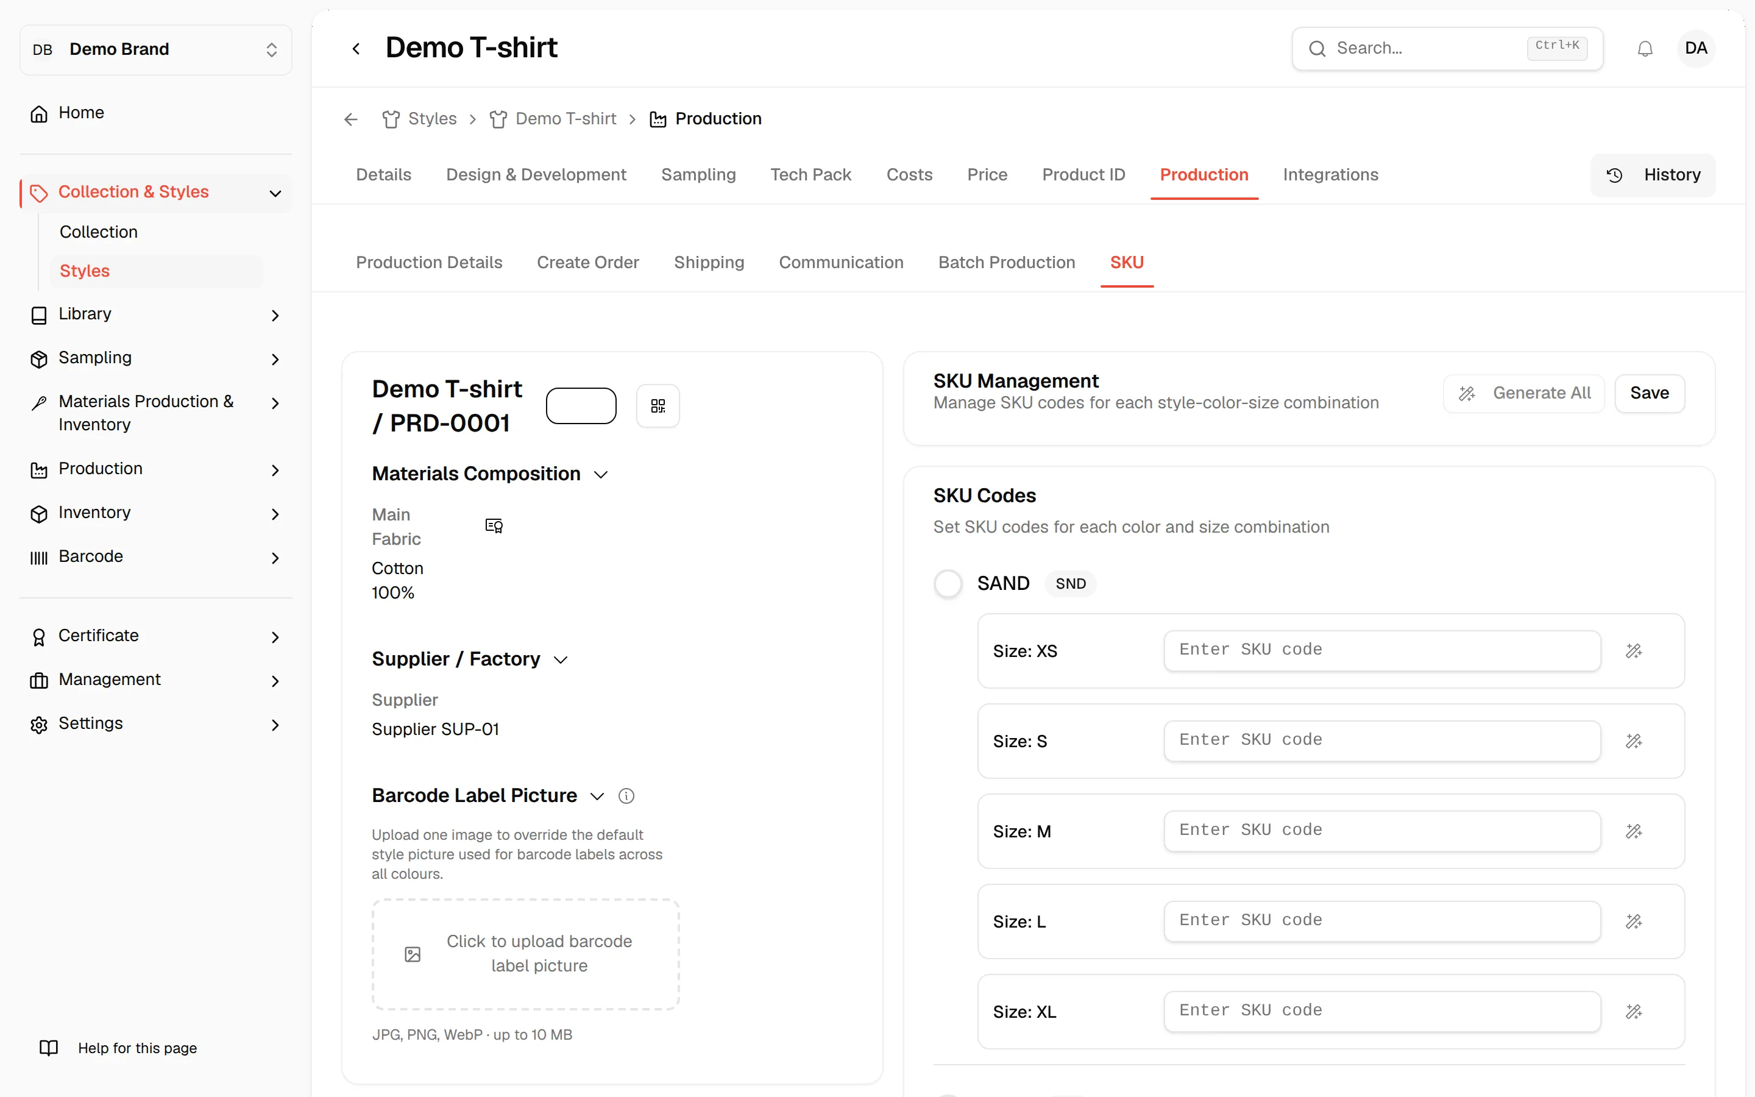The image size is (1755, 1097).
Task: Go back using the arrow beside Demo T-shirt title
Action: tap(356, 49)
